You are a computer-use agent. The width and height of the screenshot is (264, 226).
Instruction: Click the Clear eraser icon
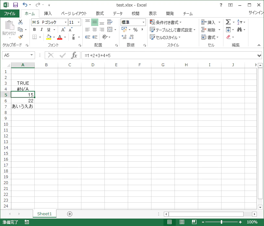(x=228, y=37)
